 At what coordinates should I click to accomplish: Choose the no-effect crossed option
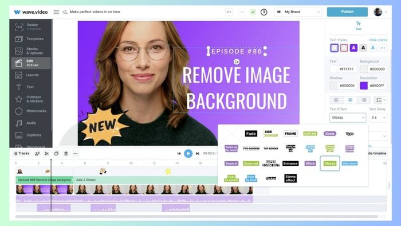click(x=231, y=134)
